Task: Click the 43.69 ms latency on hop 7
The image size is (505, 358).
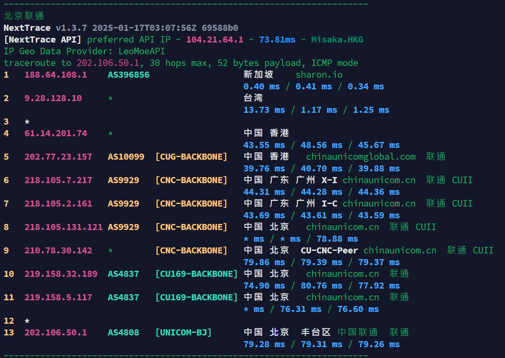Action: [264, 216]
